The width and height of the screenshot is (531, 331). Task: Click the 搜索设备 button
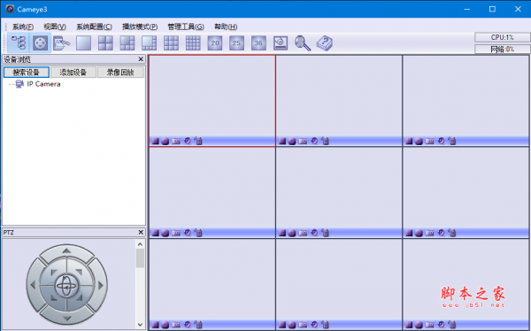click(x=26, y=73)
